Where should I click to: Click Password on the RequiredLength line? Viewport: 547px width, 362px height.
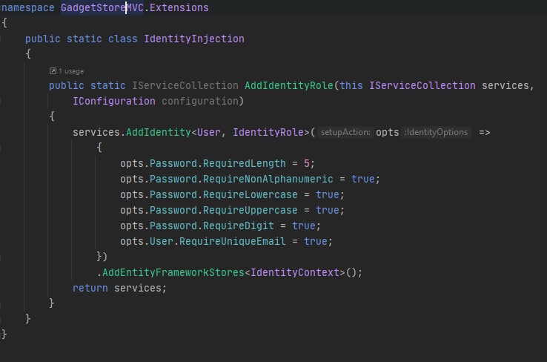coord(173,163)
